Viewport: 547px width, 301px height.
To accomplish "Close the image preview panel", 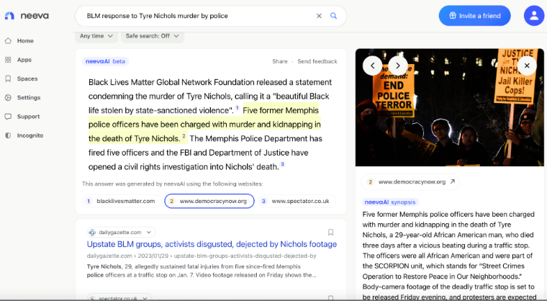I will click(x=527, y=66).
